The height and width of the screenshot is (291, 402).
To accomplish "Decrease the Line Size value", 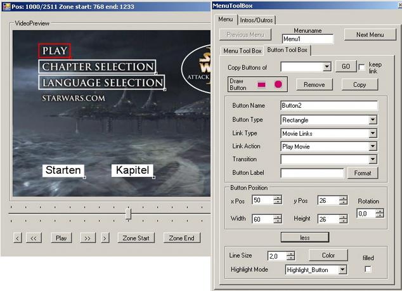I will [290, 258].
